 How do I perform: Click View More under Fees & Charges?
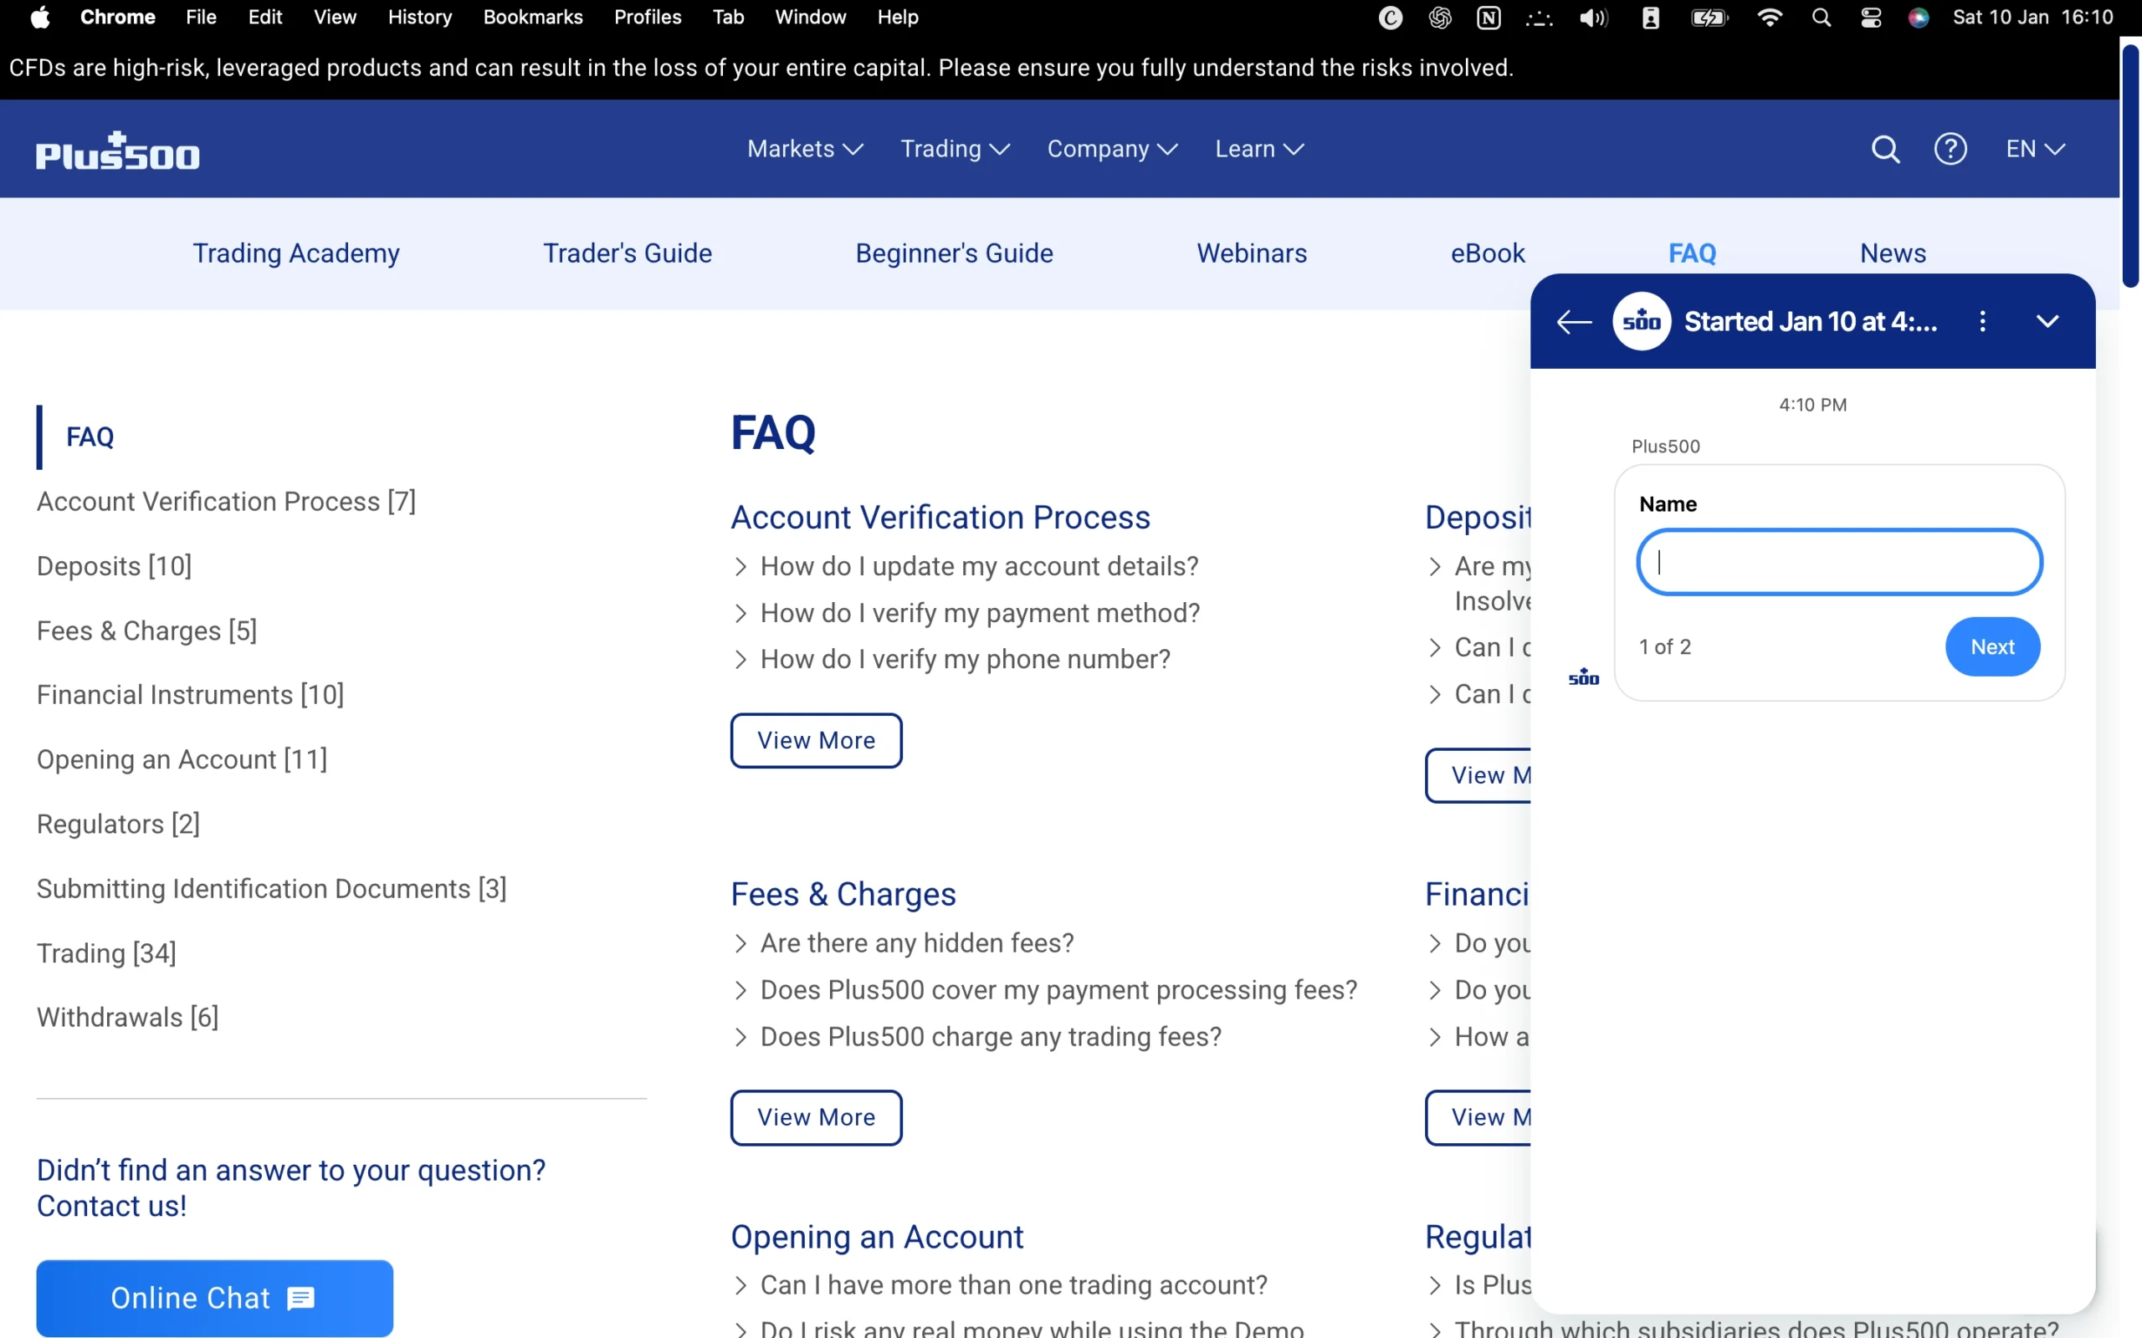click(x=815, y=1118)
